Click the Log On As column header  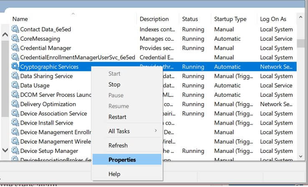[273, 19]
